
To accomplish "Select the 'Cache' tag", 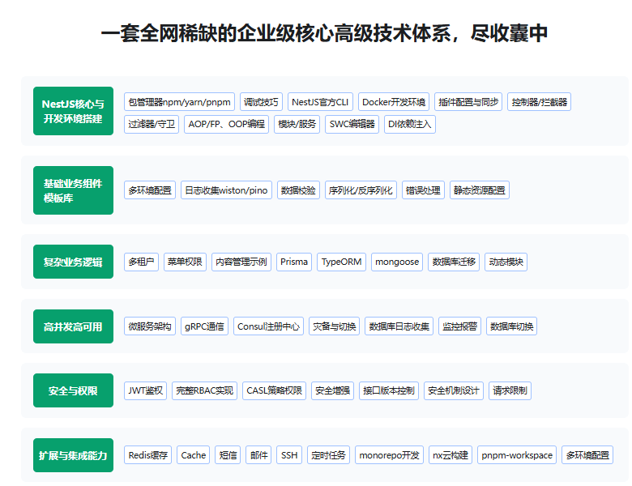I will click(x=194, y=455).
